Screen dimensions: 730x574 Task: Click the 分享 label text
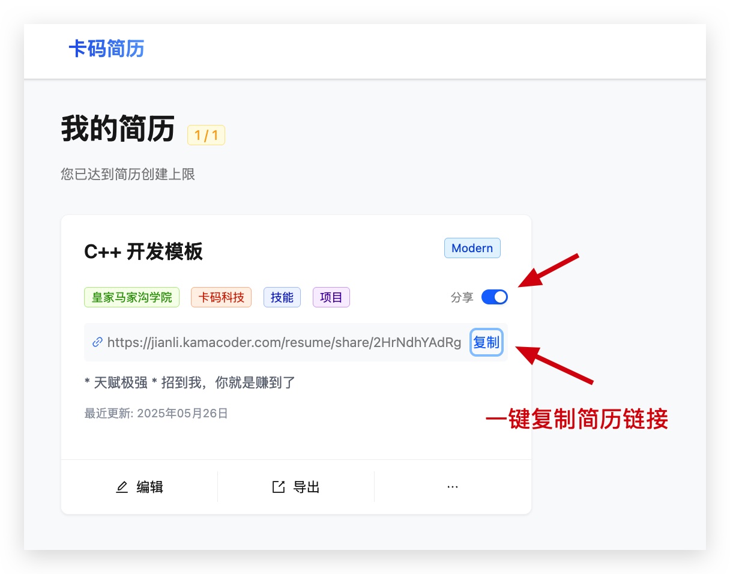[x=462, y=297]
